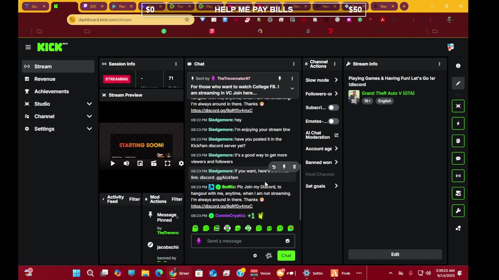
Task: Click the broadcast signal icon in right sidebar
Action: 458,176
